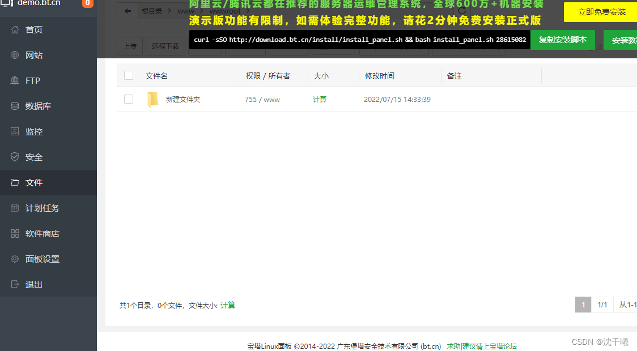Click the curl install command field

click(x=359, y=40)
